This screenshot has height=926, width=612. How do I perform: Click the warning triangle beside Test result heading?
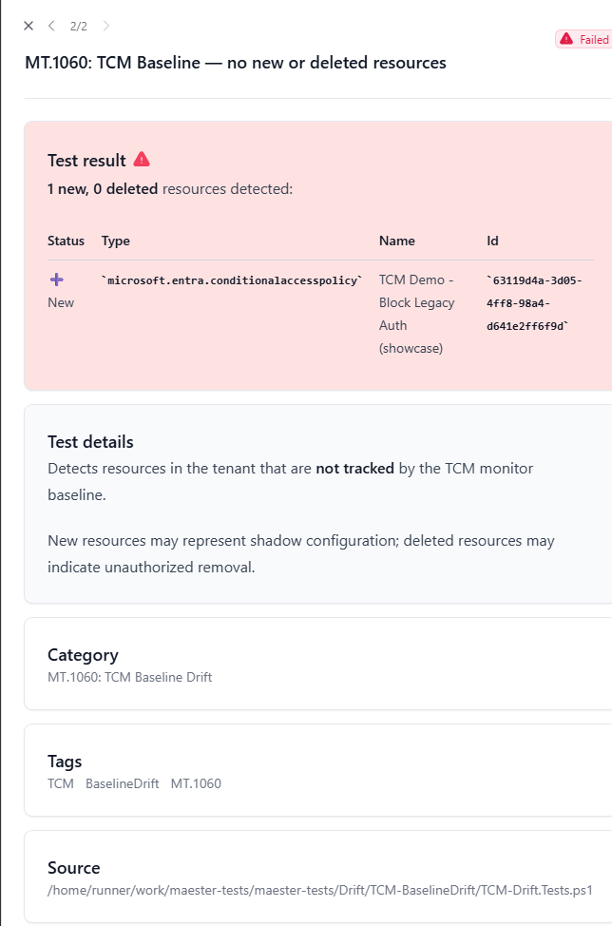point(142,159)
